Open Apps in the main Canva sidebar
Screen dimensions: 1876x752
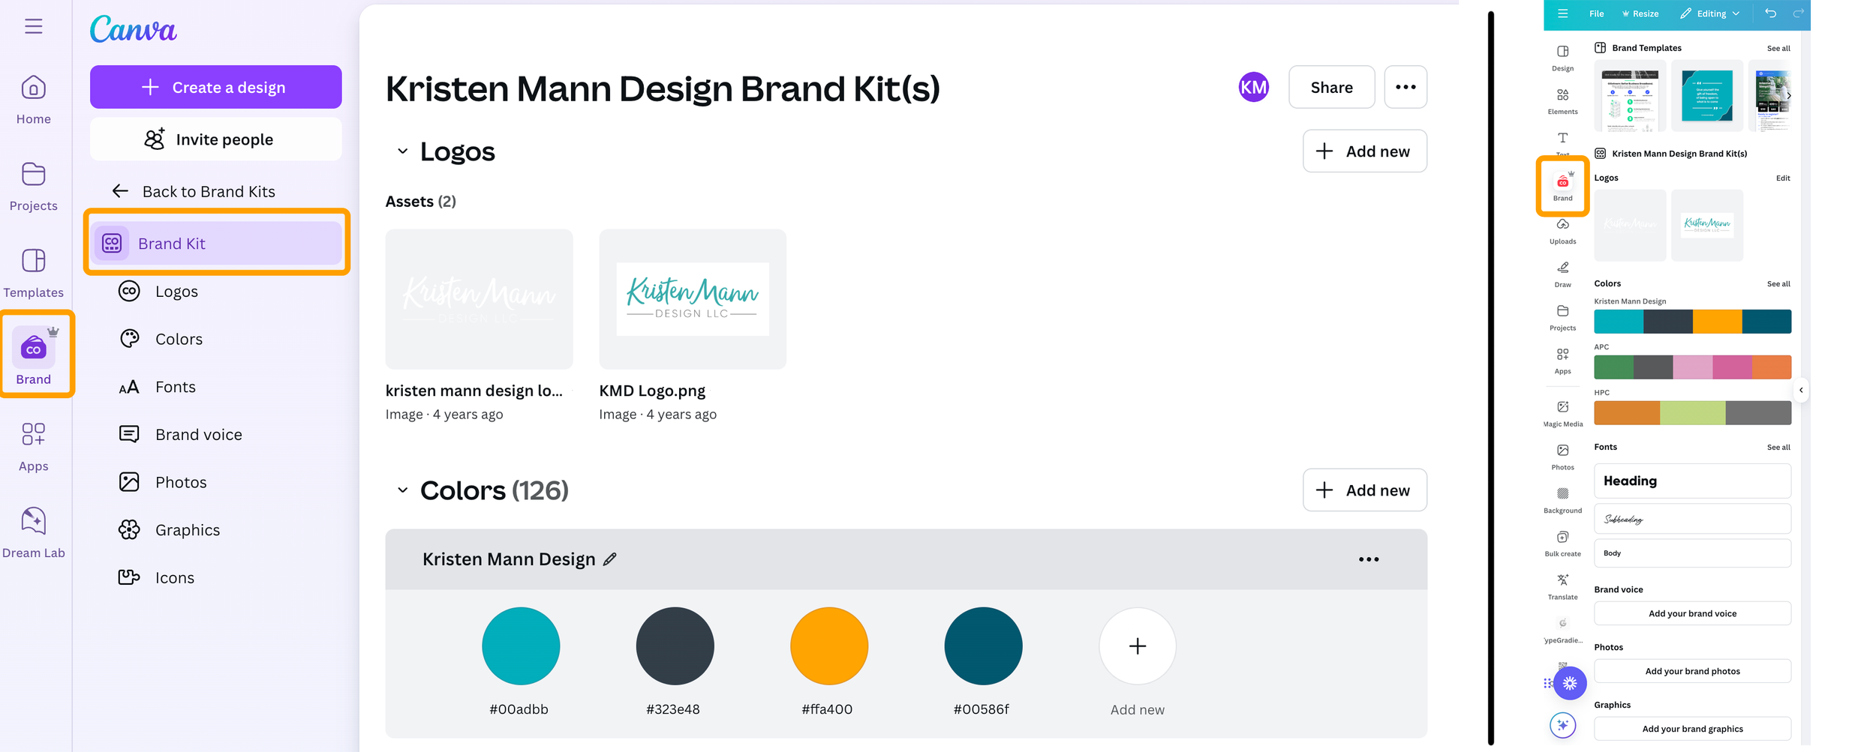33,447
